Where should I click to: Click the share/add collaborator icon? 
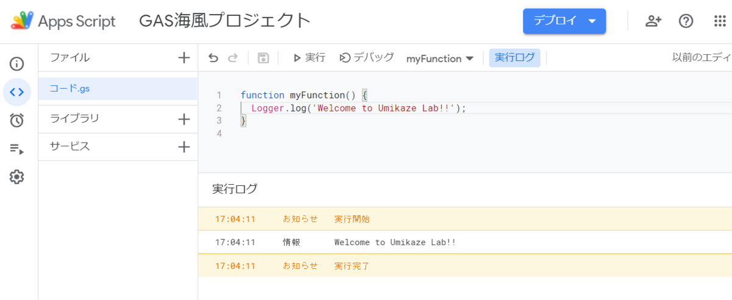[x=653, y=21]
